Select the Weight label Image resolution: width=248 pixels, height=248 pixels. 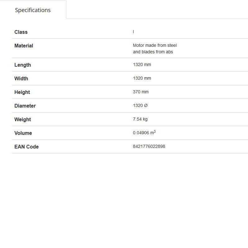(x=23, y=119)
